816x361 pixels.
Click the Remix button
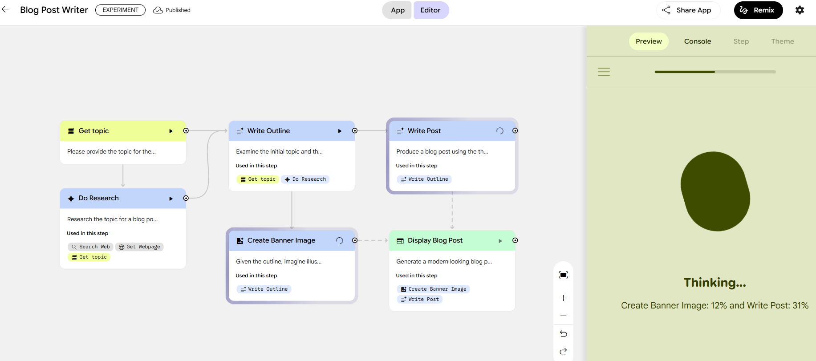[758, 10]
